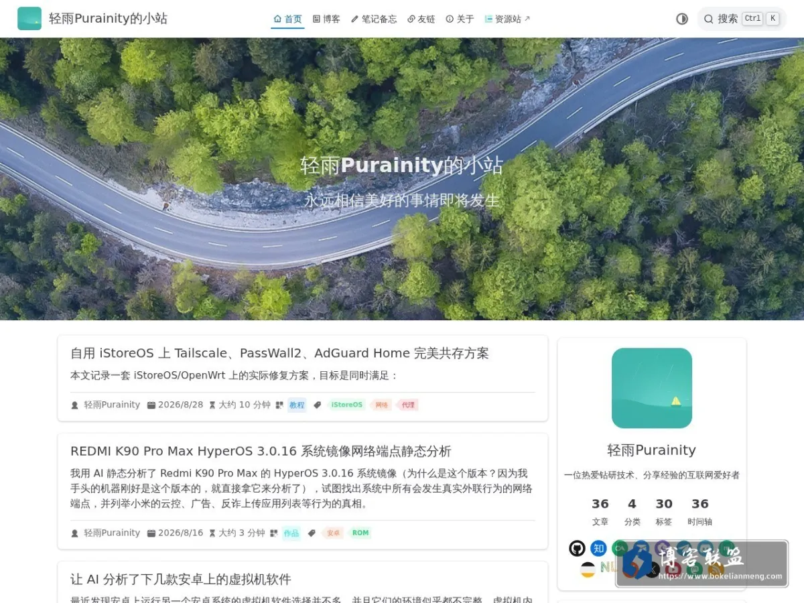Image resolution: width=804 pixels, height=603 pixels.
Task: Click the 大约 3 分钟 reading time
Action: (242, 533)
